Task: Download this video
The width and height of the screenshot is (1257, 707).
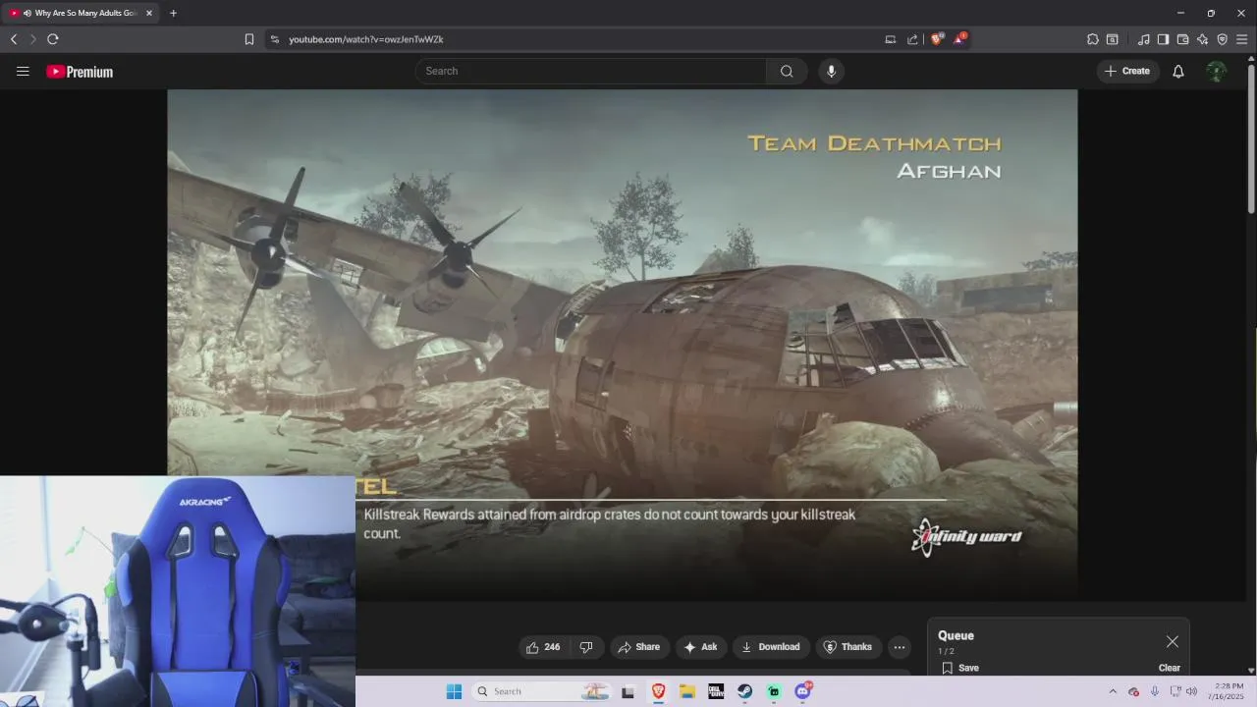Action: pos(771,647)
